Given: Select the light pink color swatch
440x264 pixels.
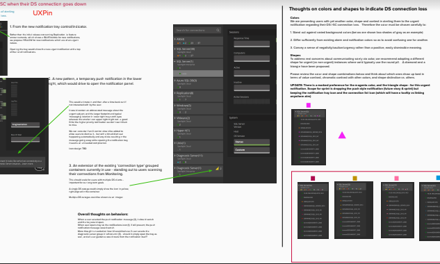Looking at the screenshot, I should (396, 178).
